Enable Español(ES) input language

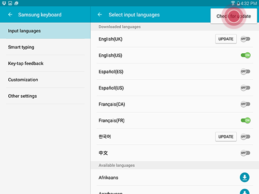click(246, 71)
